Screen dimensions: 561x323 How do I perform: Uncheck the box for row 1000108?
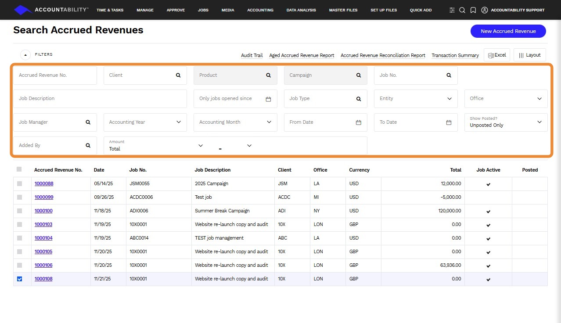coord(19,279)
